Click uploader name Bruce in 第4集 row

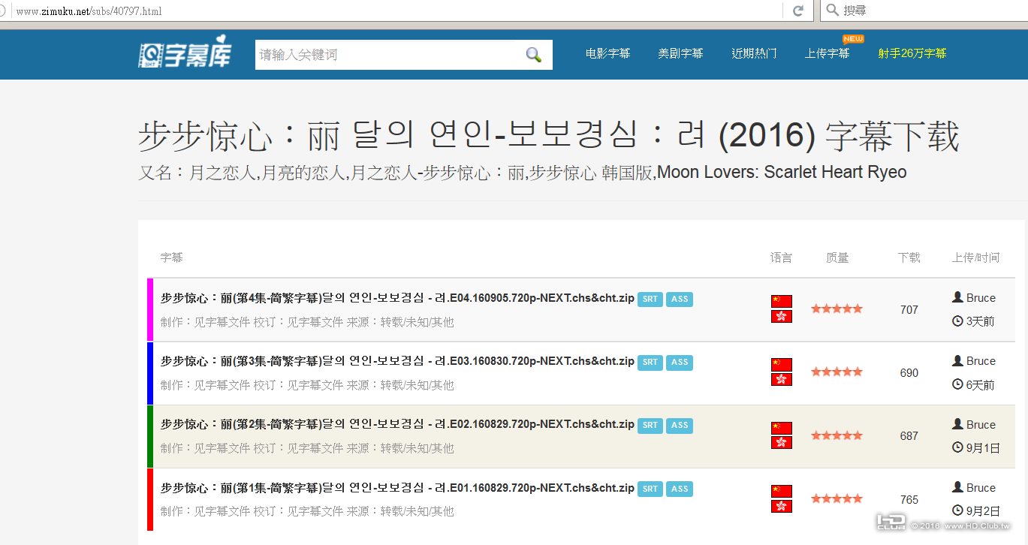[x=981, y=298]
